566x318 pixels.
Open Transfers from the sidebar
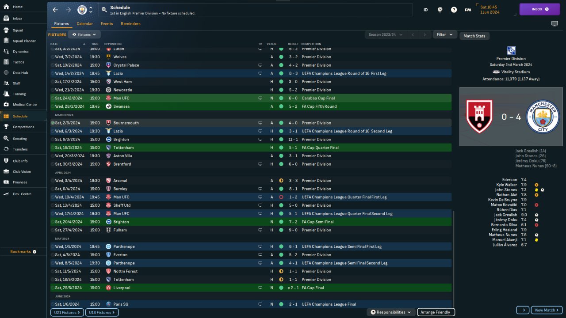[20, 149]
